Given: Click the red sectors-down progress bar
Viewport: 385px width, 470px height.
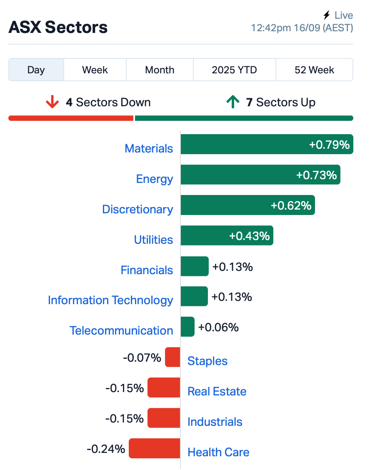Looking at the screenshot, I should pyautogui.click(x=71, y=118).
